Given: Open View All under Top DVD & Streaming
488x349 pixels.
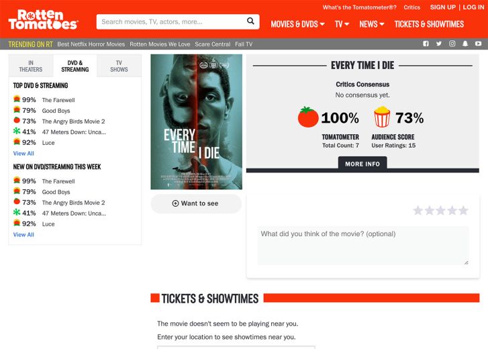Looking at the screenshot, I should pyautogui.click(x=23, y=153).
